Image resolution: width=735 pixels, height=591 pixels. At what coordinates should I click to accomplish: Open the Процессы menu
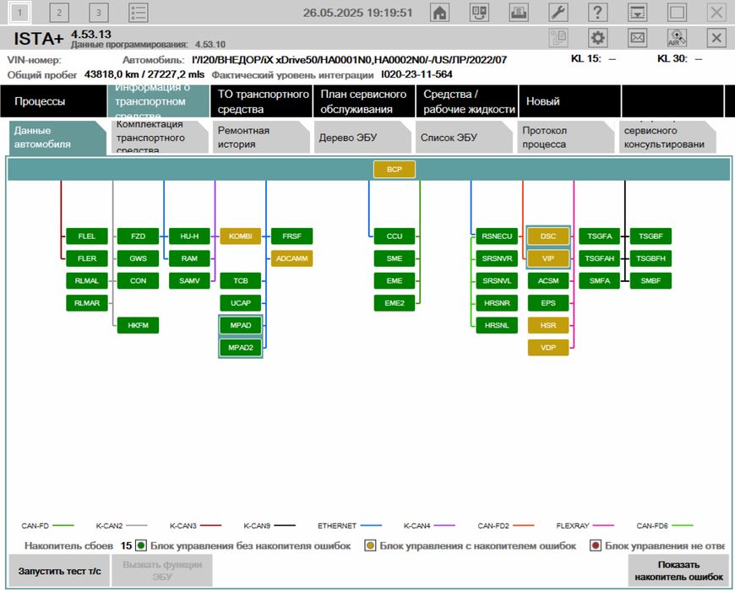pos(53,101)
